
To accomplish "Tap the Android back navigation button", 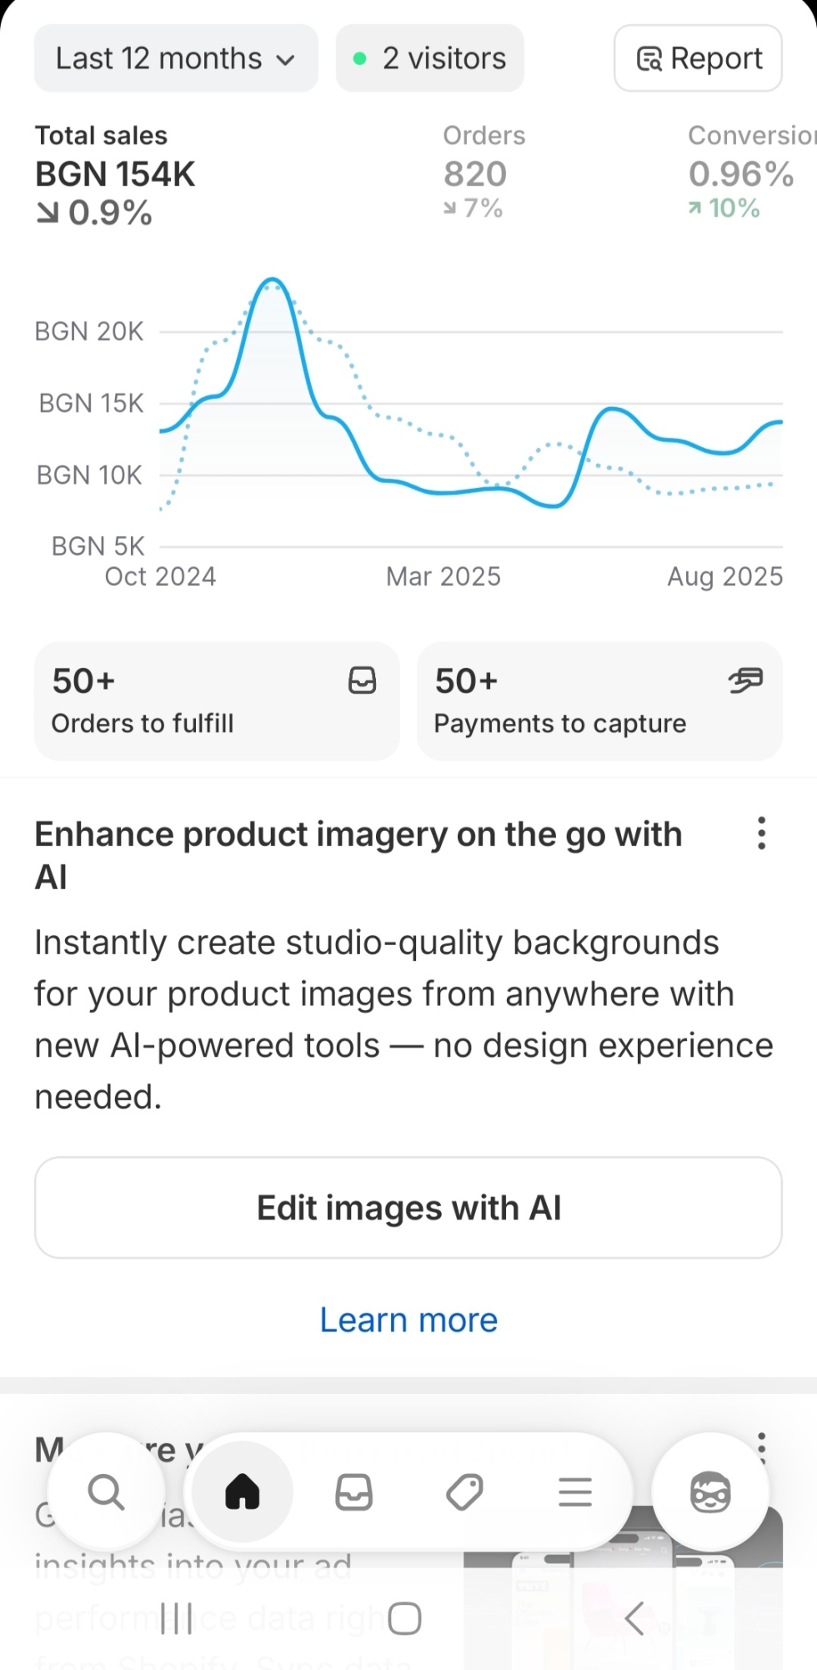I will (x=634, y=1618).
